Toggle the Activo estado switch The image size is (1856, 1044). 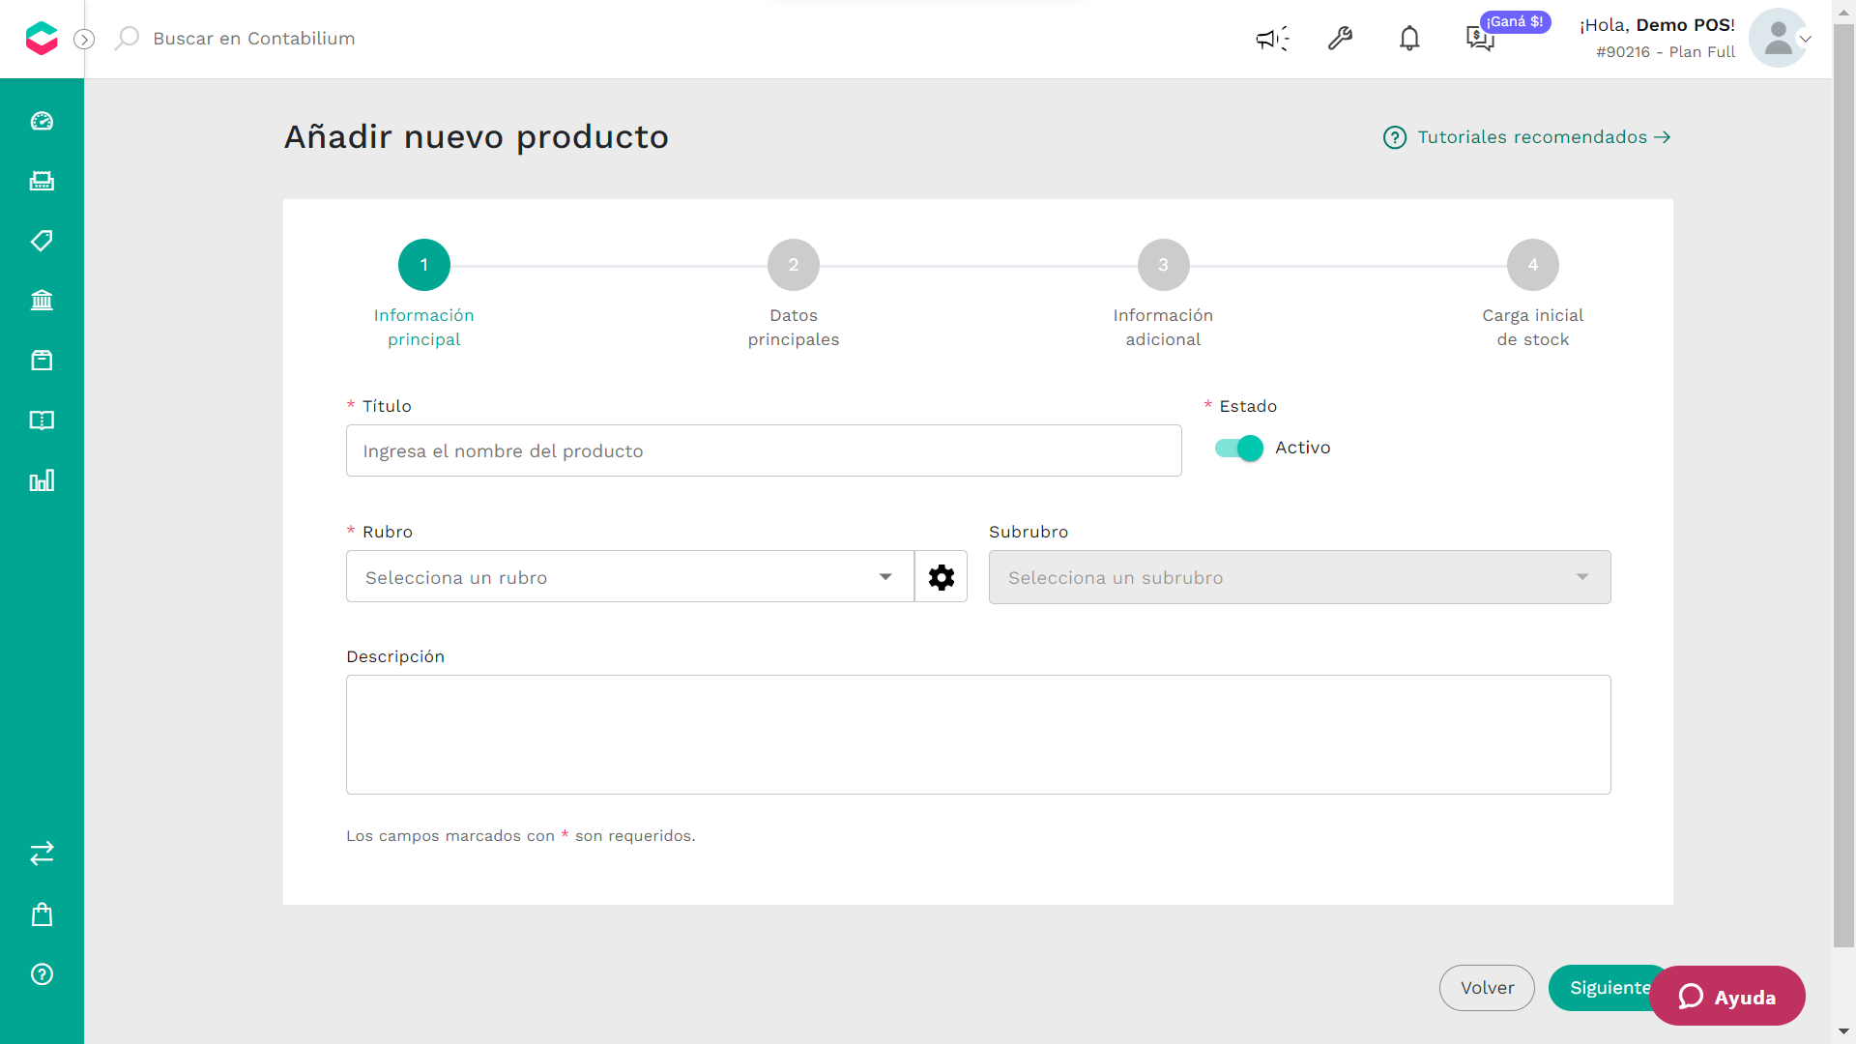(1239, 449)
